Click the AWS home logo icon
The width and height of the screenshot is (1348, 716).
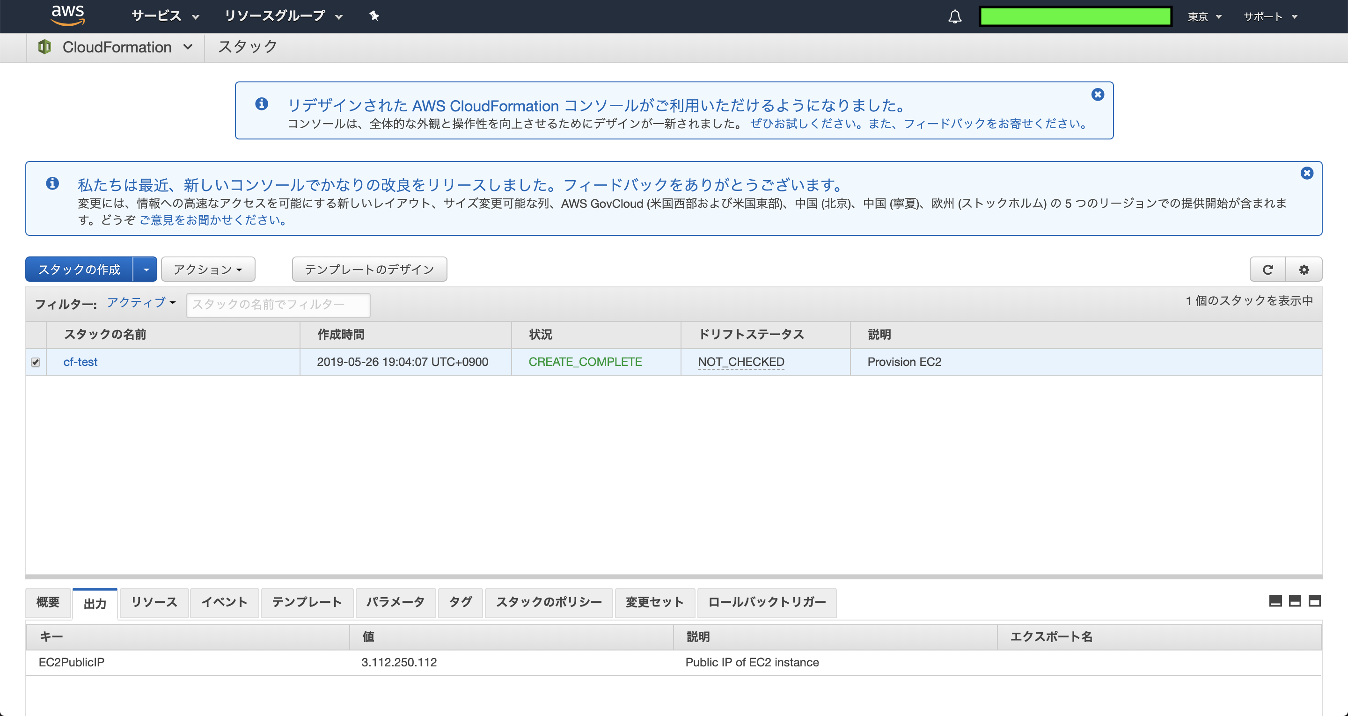coord(67,15)
